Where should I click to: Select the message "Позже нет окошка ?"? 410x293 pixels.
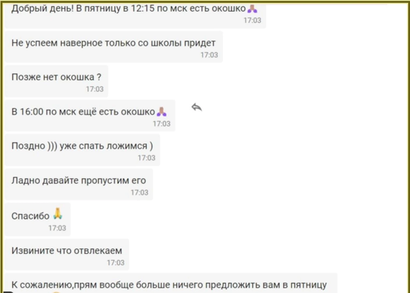click(x=56, y=81)
